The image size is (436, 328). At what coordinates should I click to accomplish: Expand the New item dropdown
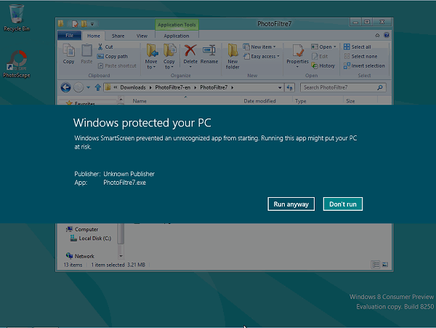pyautogui.click(x=259, y=47)
